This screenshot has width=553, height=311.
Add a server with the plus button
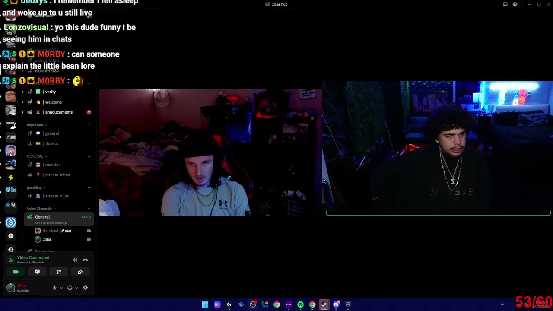[11, 236]
